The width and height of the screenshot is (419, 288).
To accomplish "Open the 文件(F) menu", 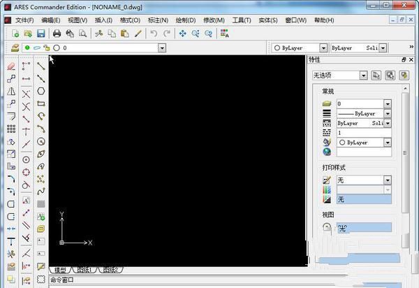I will tap(24, 20).
